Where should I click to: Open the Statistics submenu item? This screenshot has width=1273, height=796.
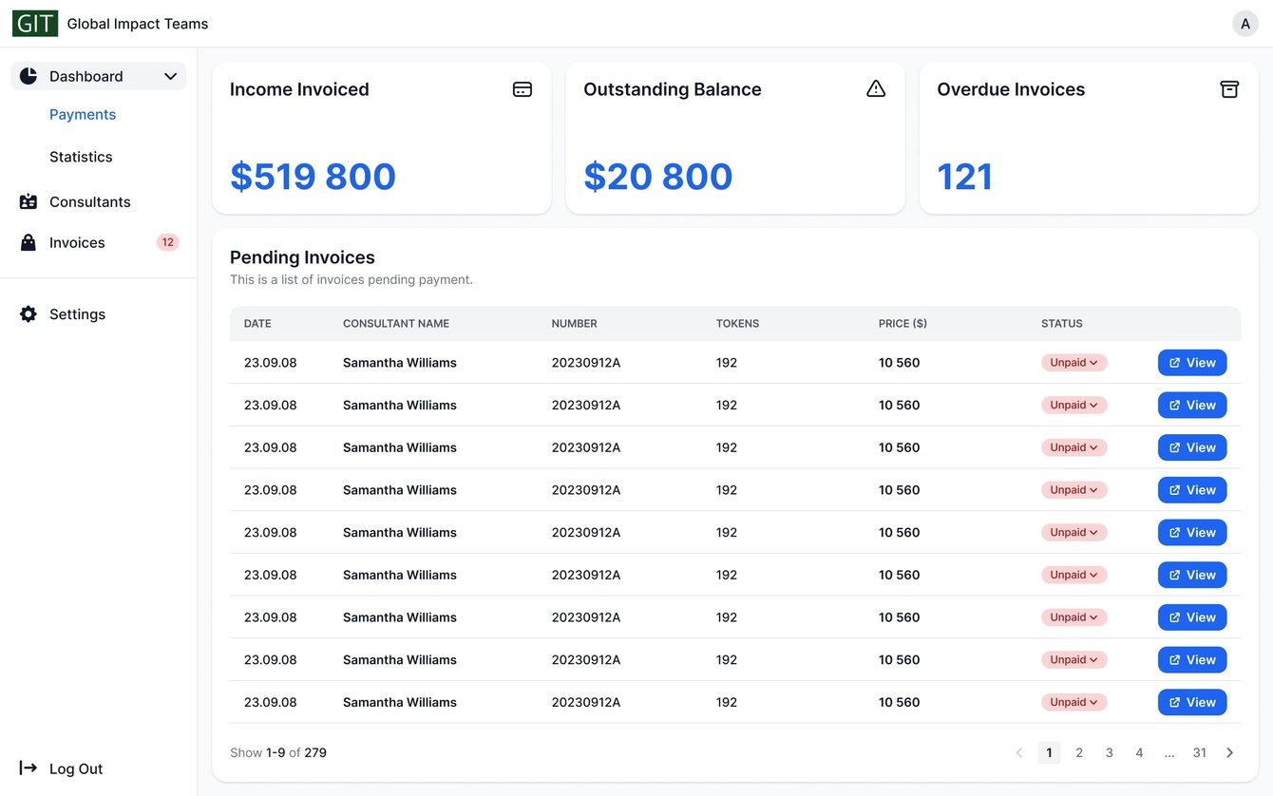click(x=81, y=158)
